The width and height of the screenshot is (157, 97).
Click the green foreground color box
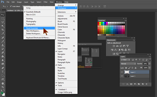2,93
